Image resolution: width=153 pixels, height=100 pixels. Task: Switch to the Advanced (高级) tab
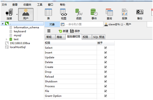60,37
